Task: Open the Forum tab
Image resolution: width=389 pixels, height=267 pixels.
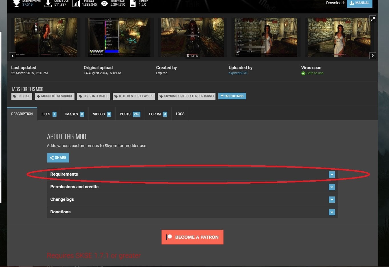Action: 158,114
